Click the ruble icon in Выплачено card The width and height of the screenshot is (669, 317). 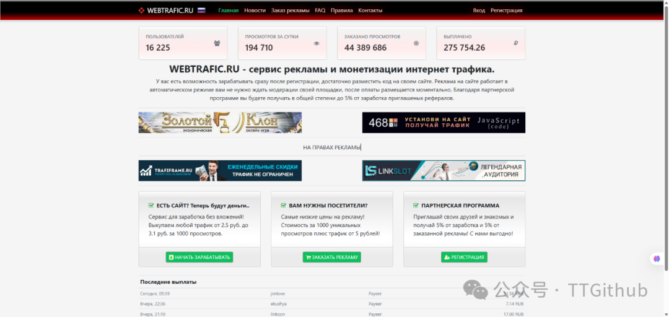point(516,43)
